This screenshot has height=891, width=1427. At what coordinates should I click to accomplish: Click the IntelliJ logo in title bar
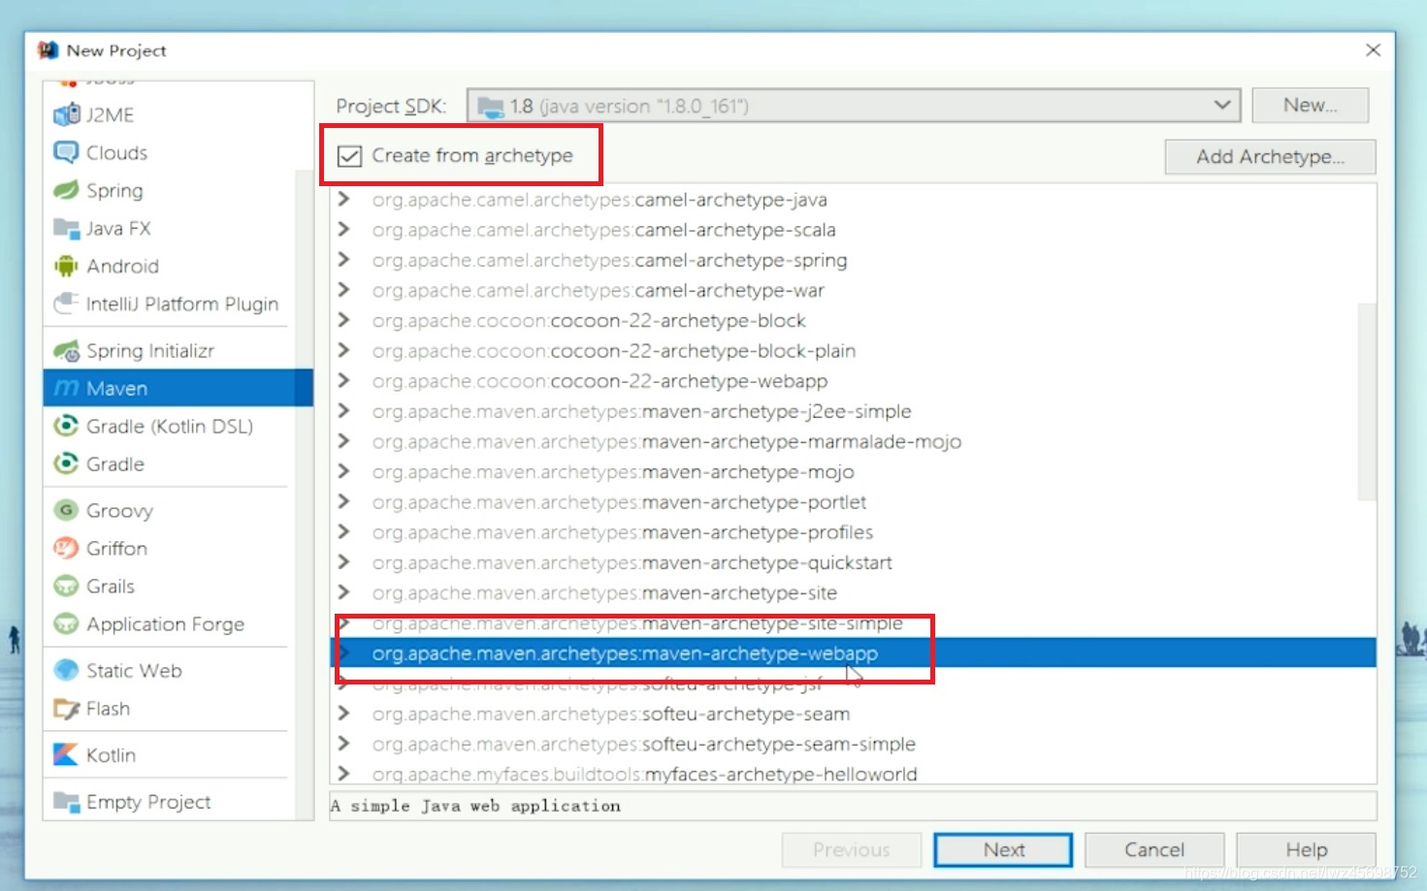(x=48, y=49)
